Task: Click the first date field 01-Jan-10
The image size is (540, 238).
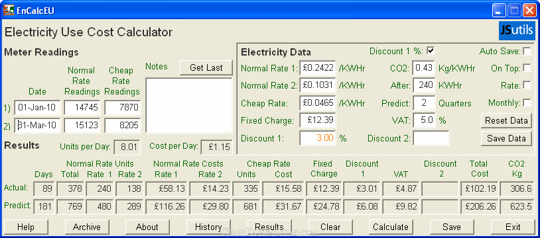Action: click(37, 108)
